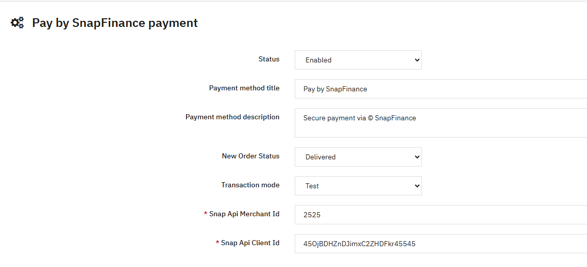Click the 'Snap Api Client Id' label
The image size is (587, 267).
pyautogui.click(x=250, y=243)
